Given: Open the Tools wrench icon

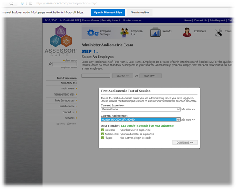Looking at the screenshot, I should (x=219, y=32).
